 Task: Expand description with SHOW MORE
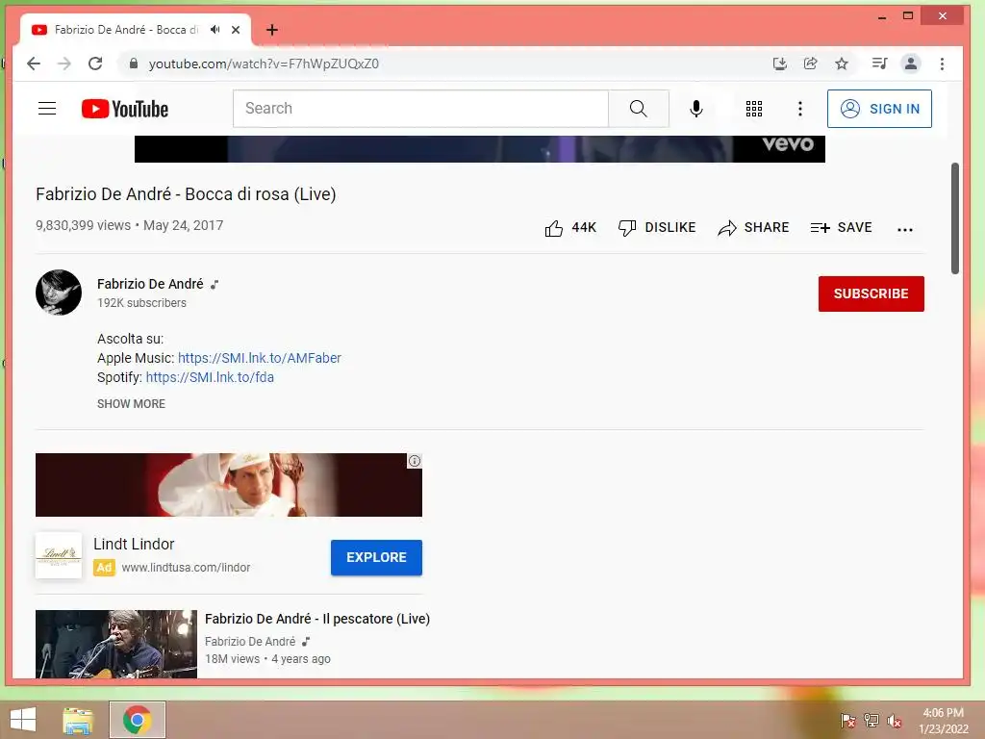coord(131,404)
